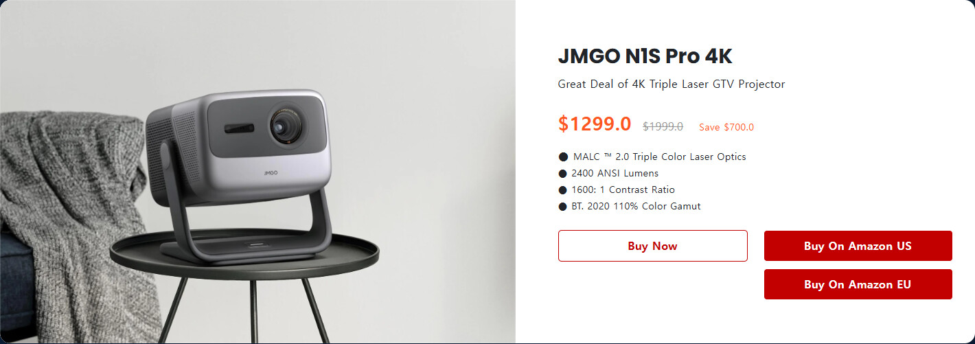975x344 pixels.
Task: Click the Save $700.0 label
Action: (x=726, y=127)
